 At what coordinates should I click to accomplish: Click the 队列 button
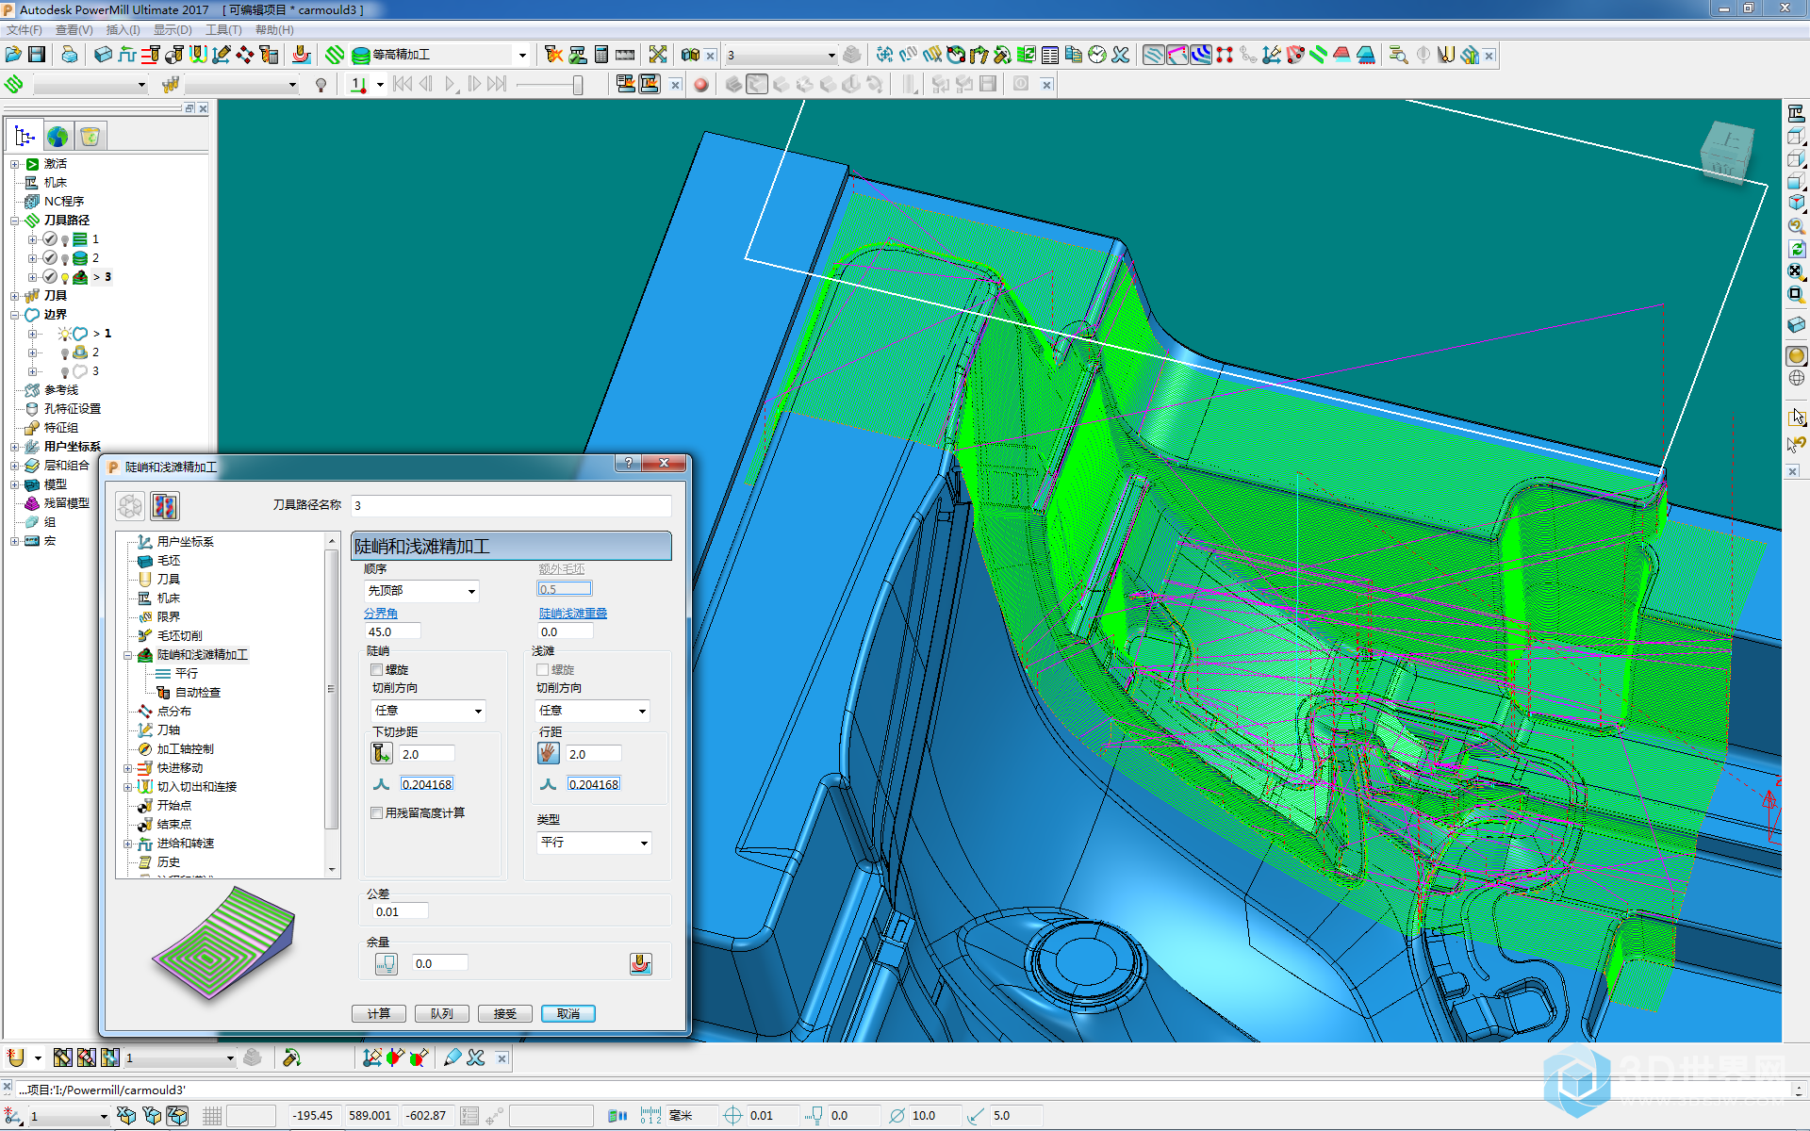(x=442, y=1013)
